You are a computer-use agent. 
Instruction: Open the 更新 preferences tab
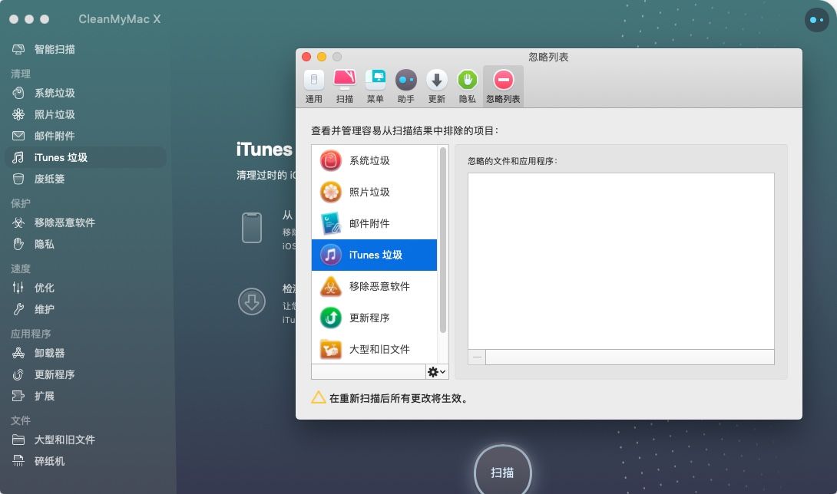coord(437,87)
